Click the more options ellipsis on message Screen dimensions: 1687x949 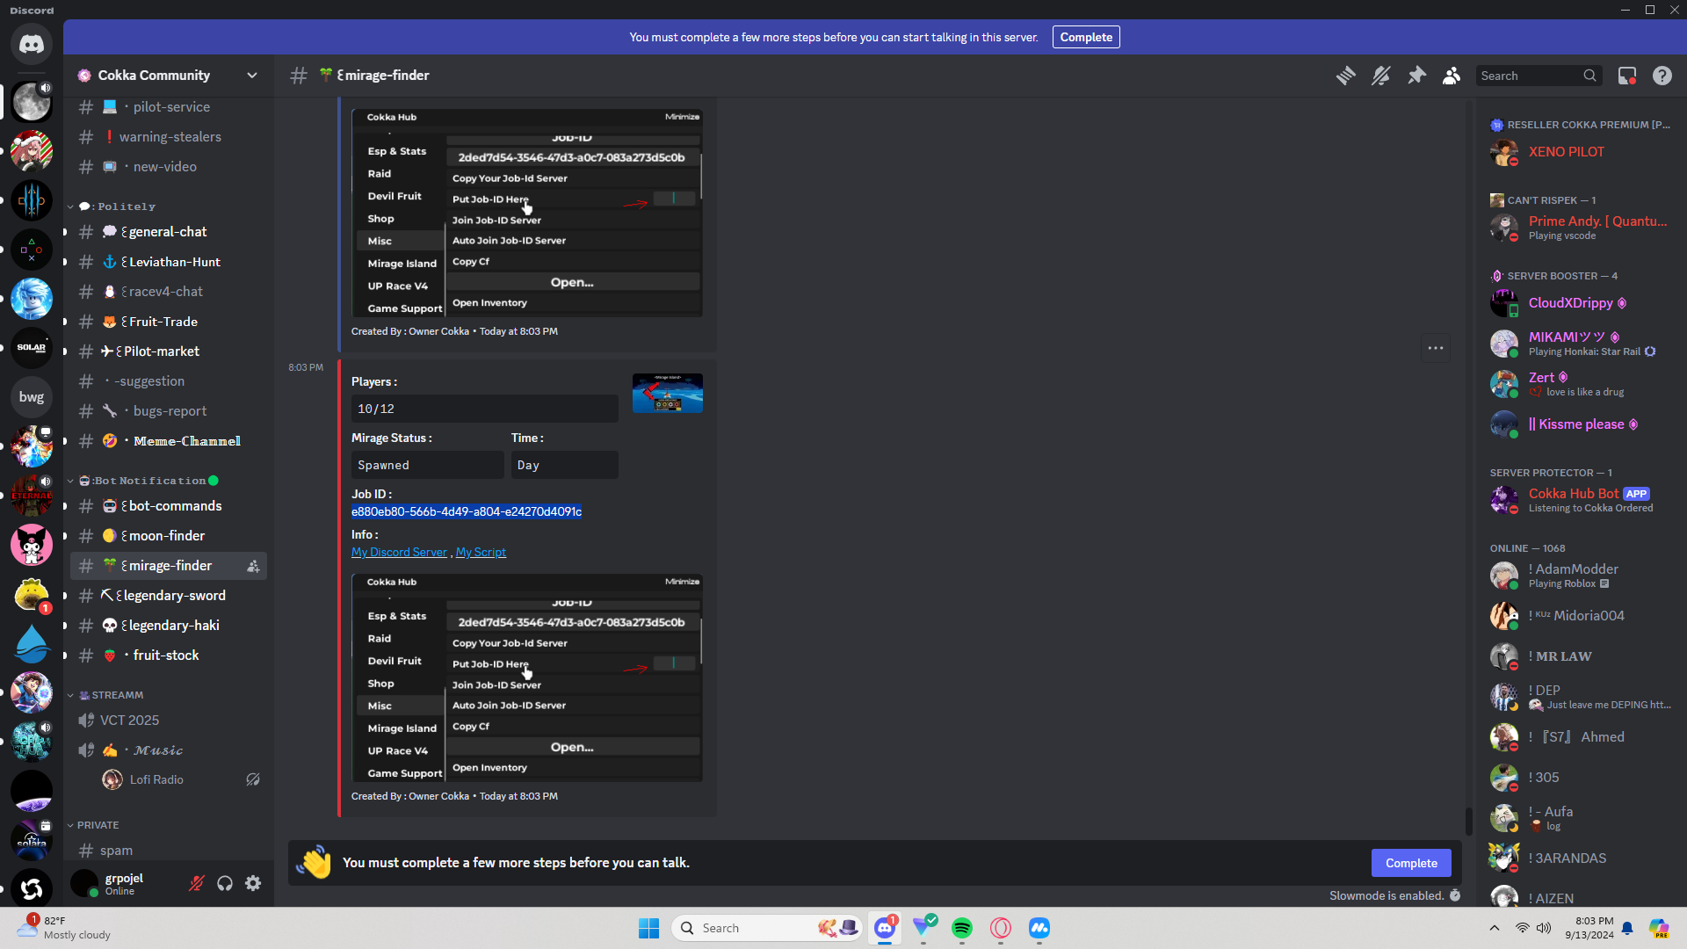[x=1436, y=348]
